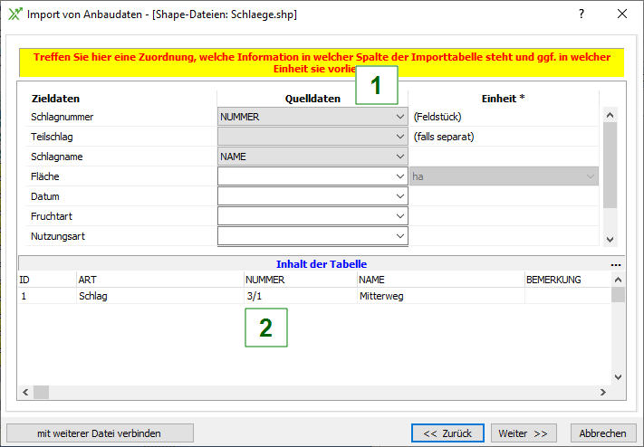
Task: Open the Schlagname NAME dropdown
Action: click(x=312, y=157)
